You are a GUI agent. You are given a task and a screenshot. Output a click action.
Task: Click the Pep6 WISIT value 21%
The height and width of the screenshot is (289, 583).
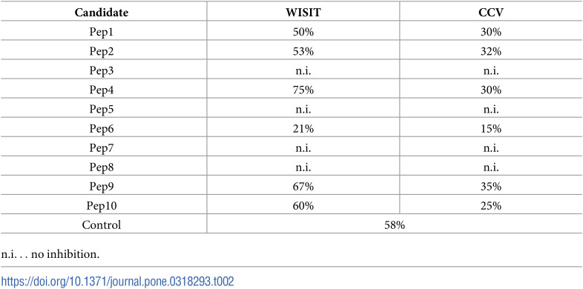click(303, 128)
